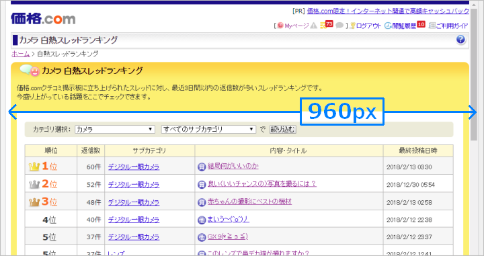The height and width of the screenshot is (256, 484).
Task: Open デジタル一眼カメラ link in the 37件 GX9 row
Action: pos(134,237)
